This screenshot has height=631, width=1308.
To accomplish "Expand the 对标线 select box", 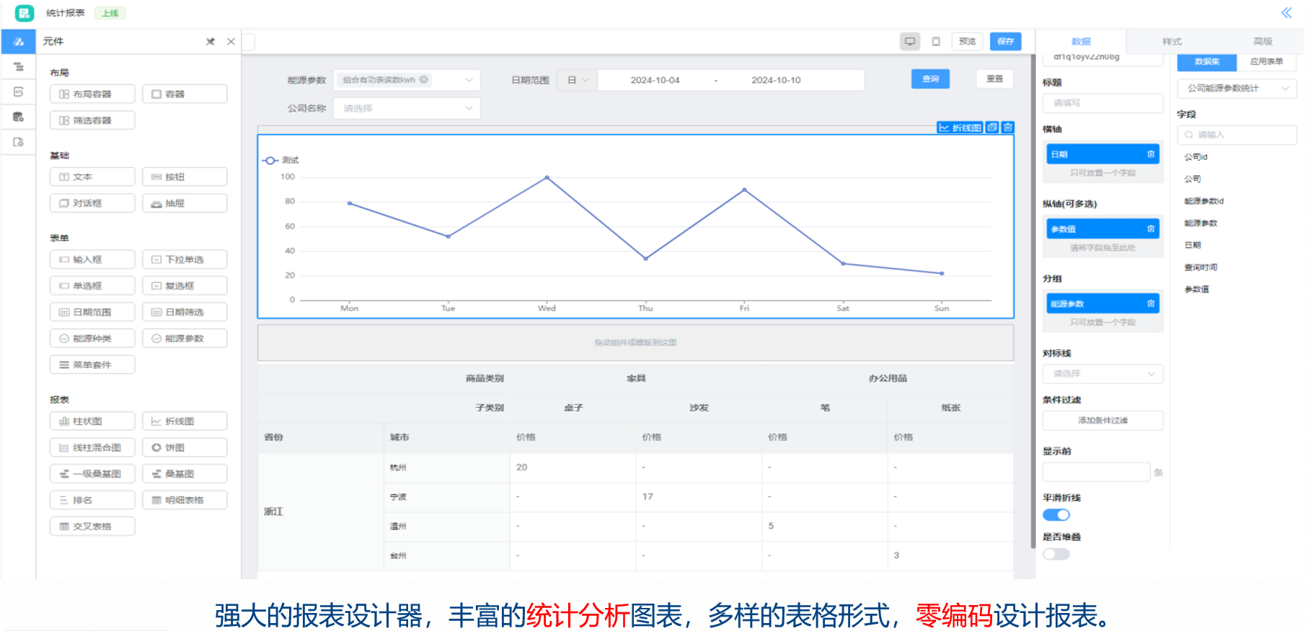I will point(1103,374).
